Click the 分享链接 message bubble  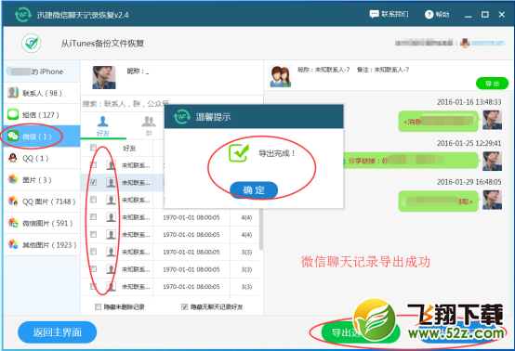tap(411, 161)
